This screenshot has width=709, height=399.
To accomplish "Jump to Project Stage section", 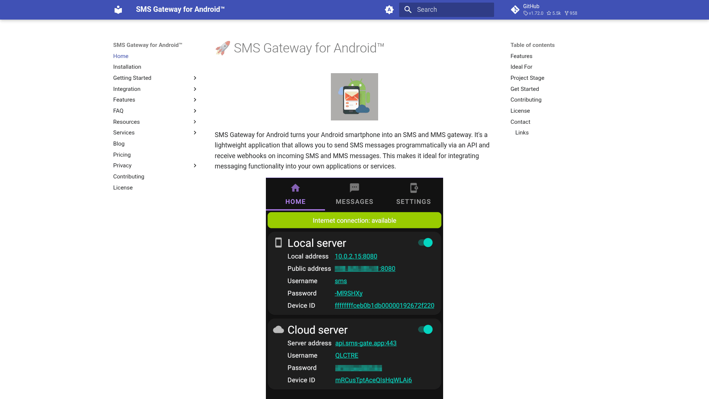I will coord(527,78).
